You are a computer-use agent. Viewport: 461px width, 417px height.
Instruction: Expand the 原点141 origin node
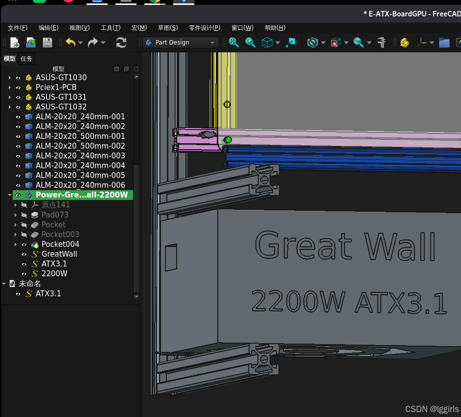coord(16,205)
